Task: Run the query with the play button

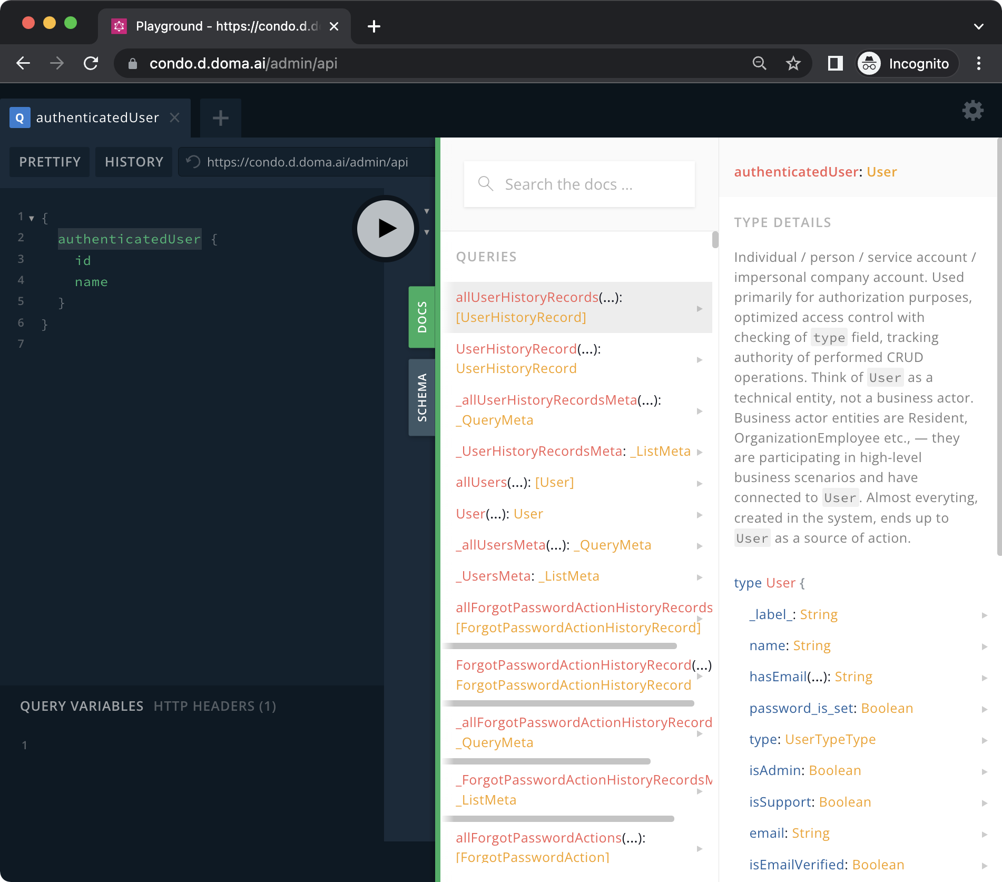Action: tap(386, 229)
